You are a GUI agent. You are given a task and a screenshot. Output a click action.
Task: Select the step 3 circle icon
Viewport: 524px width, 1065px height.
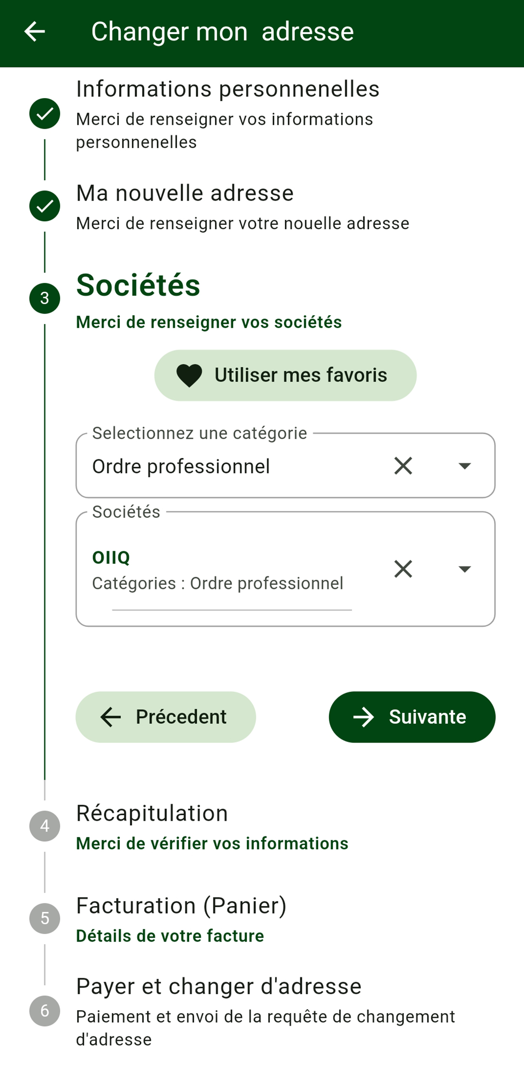coord(45,298)
